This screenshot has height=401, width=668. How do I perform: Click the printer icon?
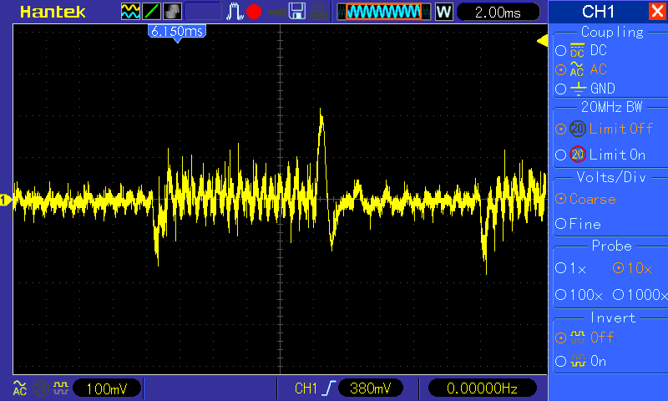tap(318, 12)
